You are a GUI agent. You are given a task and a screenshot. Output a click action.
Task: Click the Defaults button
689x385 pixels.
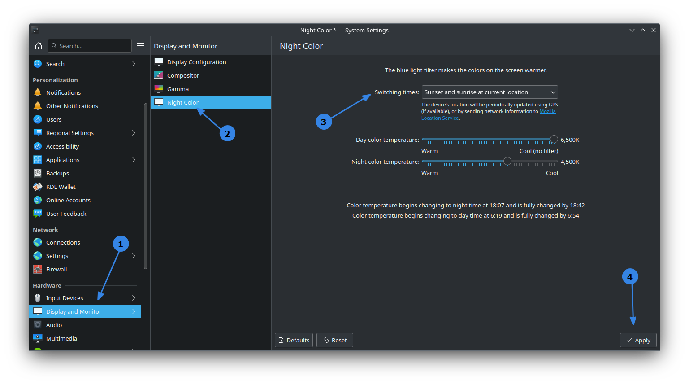(294, 340)
